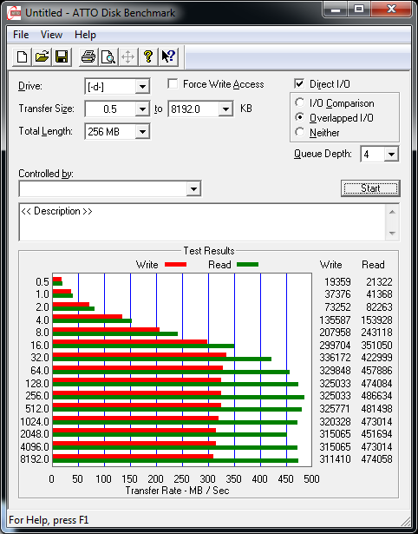Click the New file toolbar icon

[22, 56]
